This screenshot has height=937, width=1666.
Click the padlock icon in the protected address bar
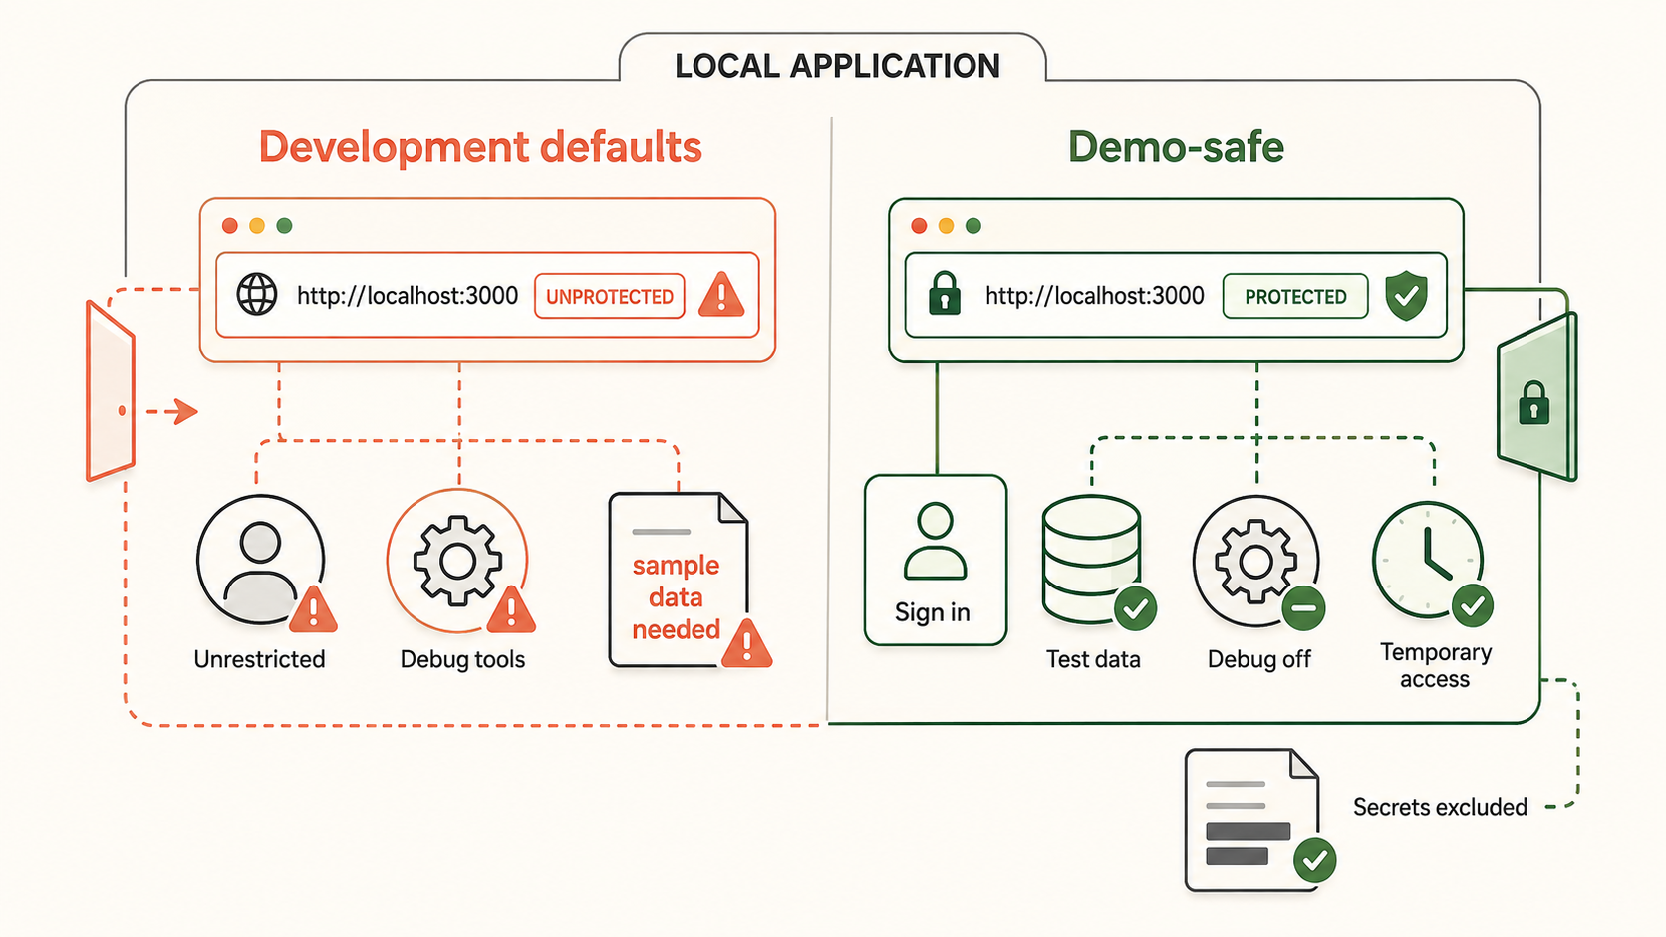tap(944, 294)
